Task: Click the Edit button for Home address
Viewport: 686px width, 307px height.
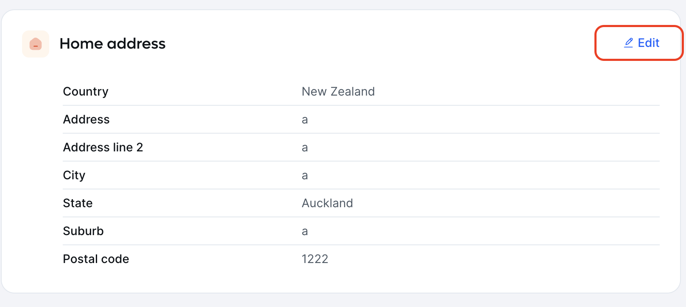Action: (x=641, y=43)
